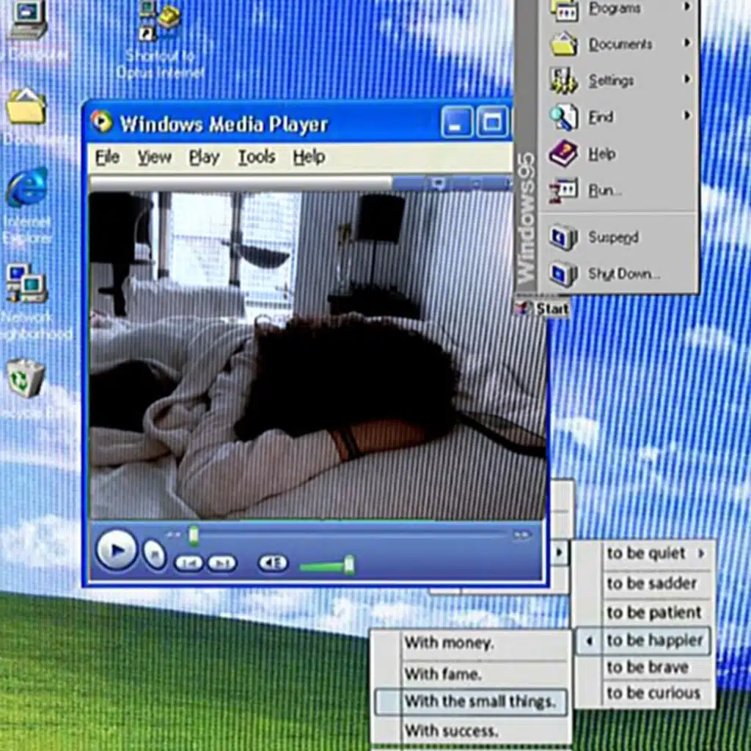This screenshot has width=751, height=751.
Task: Open the Help menu in Media Player
Action: click(309, 157)
